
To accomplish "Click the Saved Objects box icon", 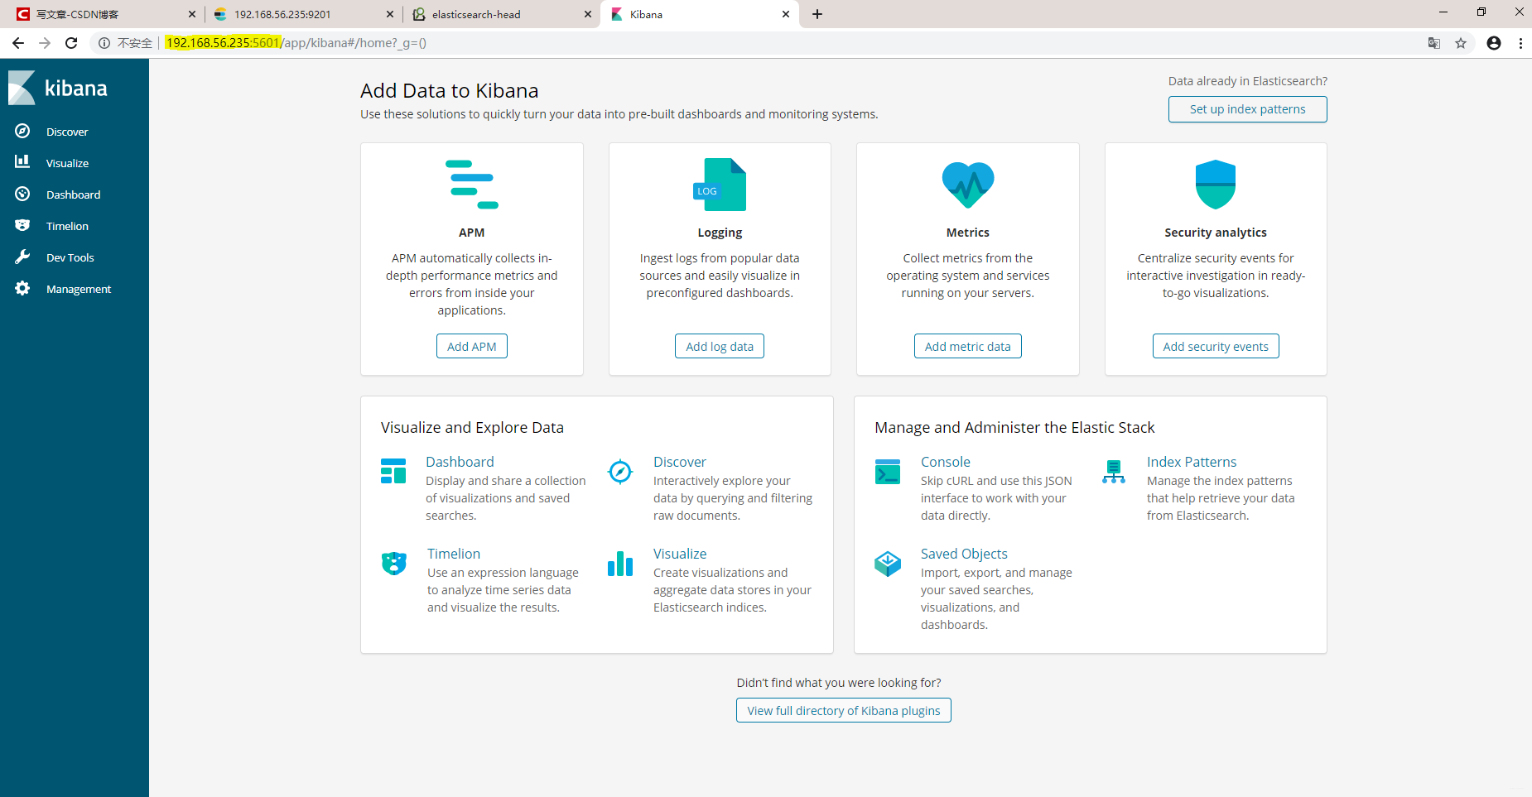I will [x=888, y=564].
